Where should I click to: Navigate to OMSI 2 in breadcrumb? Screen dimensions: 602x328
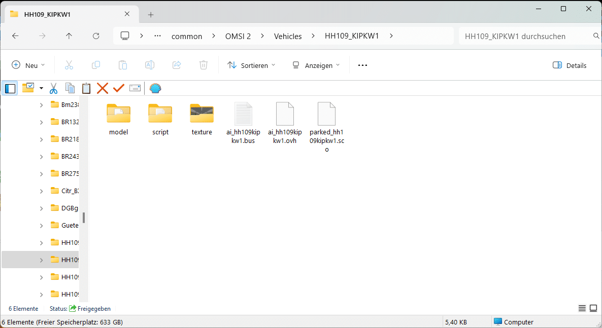click(238, 36)
